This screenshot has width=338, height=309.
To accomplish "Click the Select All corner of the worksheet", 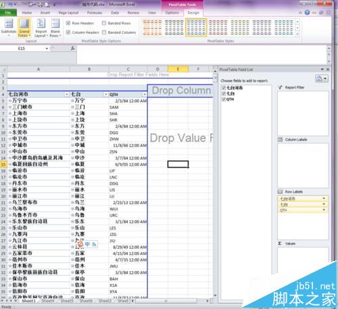I will 3,69.
